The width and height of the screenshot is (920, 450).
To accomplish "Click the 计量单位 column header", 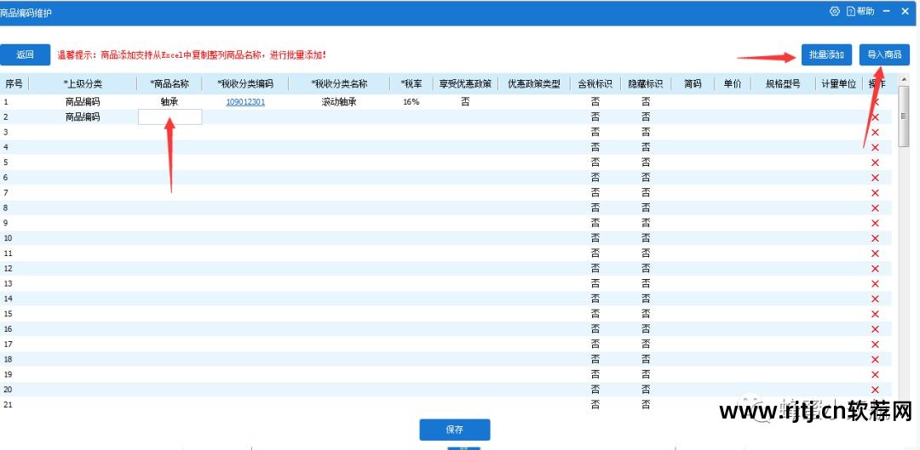I will point(838,83).
